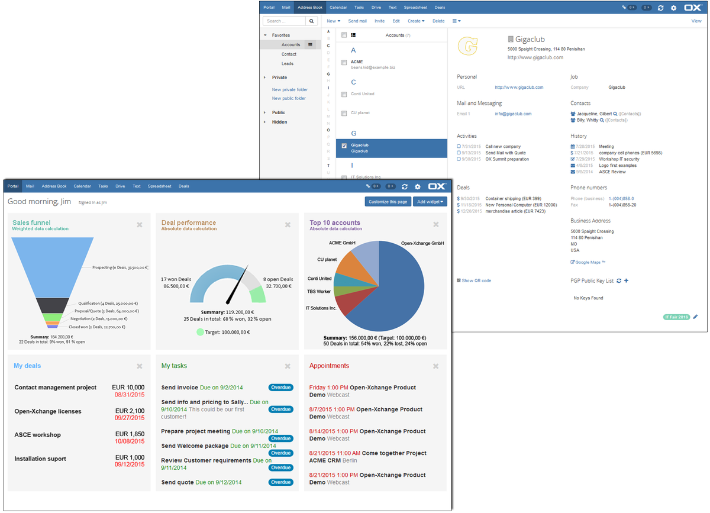Image resolution: width=710 pixels, height=513 pixels.
Task: Click Delete in Address Book toolbar
Action: pos(438,21)
